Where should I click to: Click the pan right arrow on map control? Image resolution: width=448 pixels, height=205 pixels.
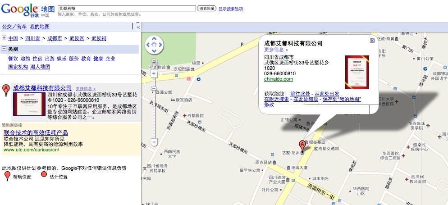160,44
